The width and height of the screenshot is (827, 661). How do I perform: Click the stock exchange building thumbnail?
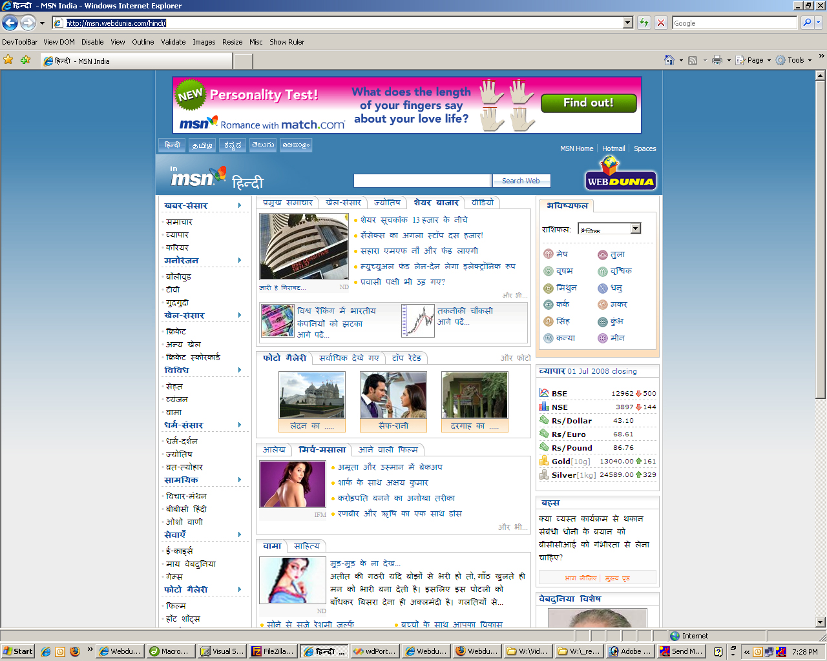[304, 247]
